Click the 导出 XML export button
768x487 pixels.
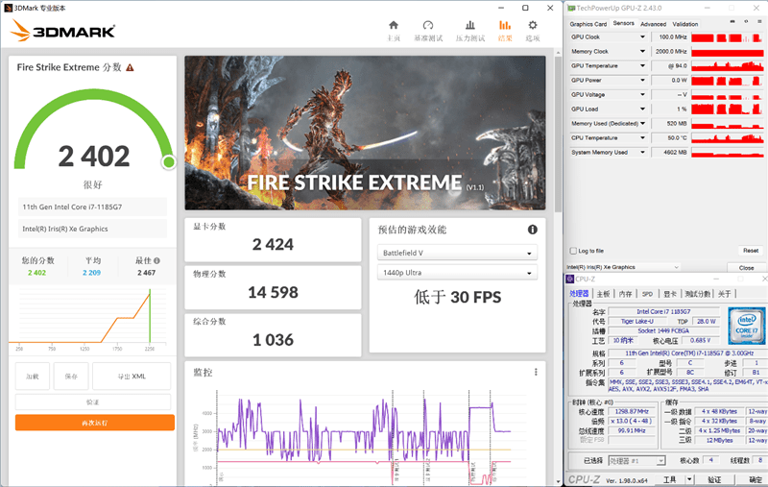click(132, 377)
